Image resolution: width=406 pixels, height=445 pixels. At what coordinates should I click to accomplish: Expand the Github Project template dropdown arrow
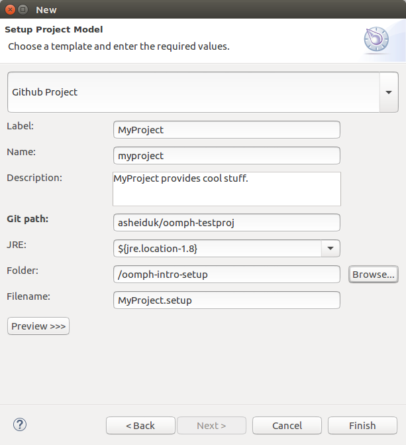pyautogui.click(x=389, y=92)
